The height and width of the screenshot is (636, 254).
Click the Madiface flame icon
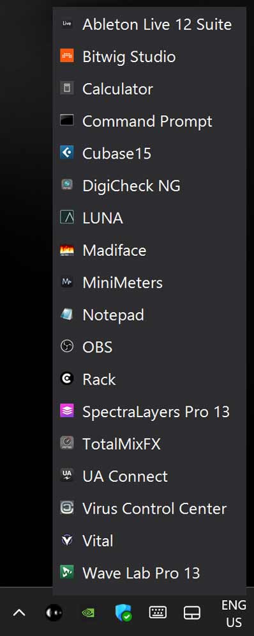click(x=67, y=250)
